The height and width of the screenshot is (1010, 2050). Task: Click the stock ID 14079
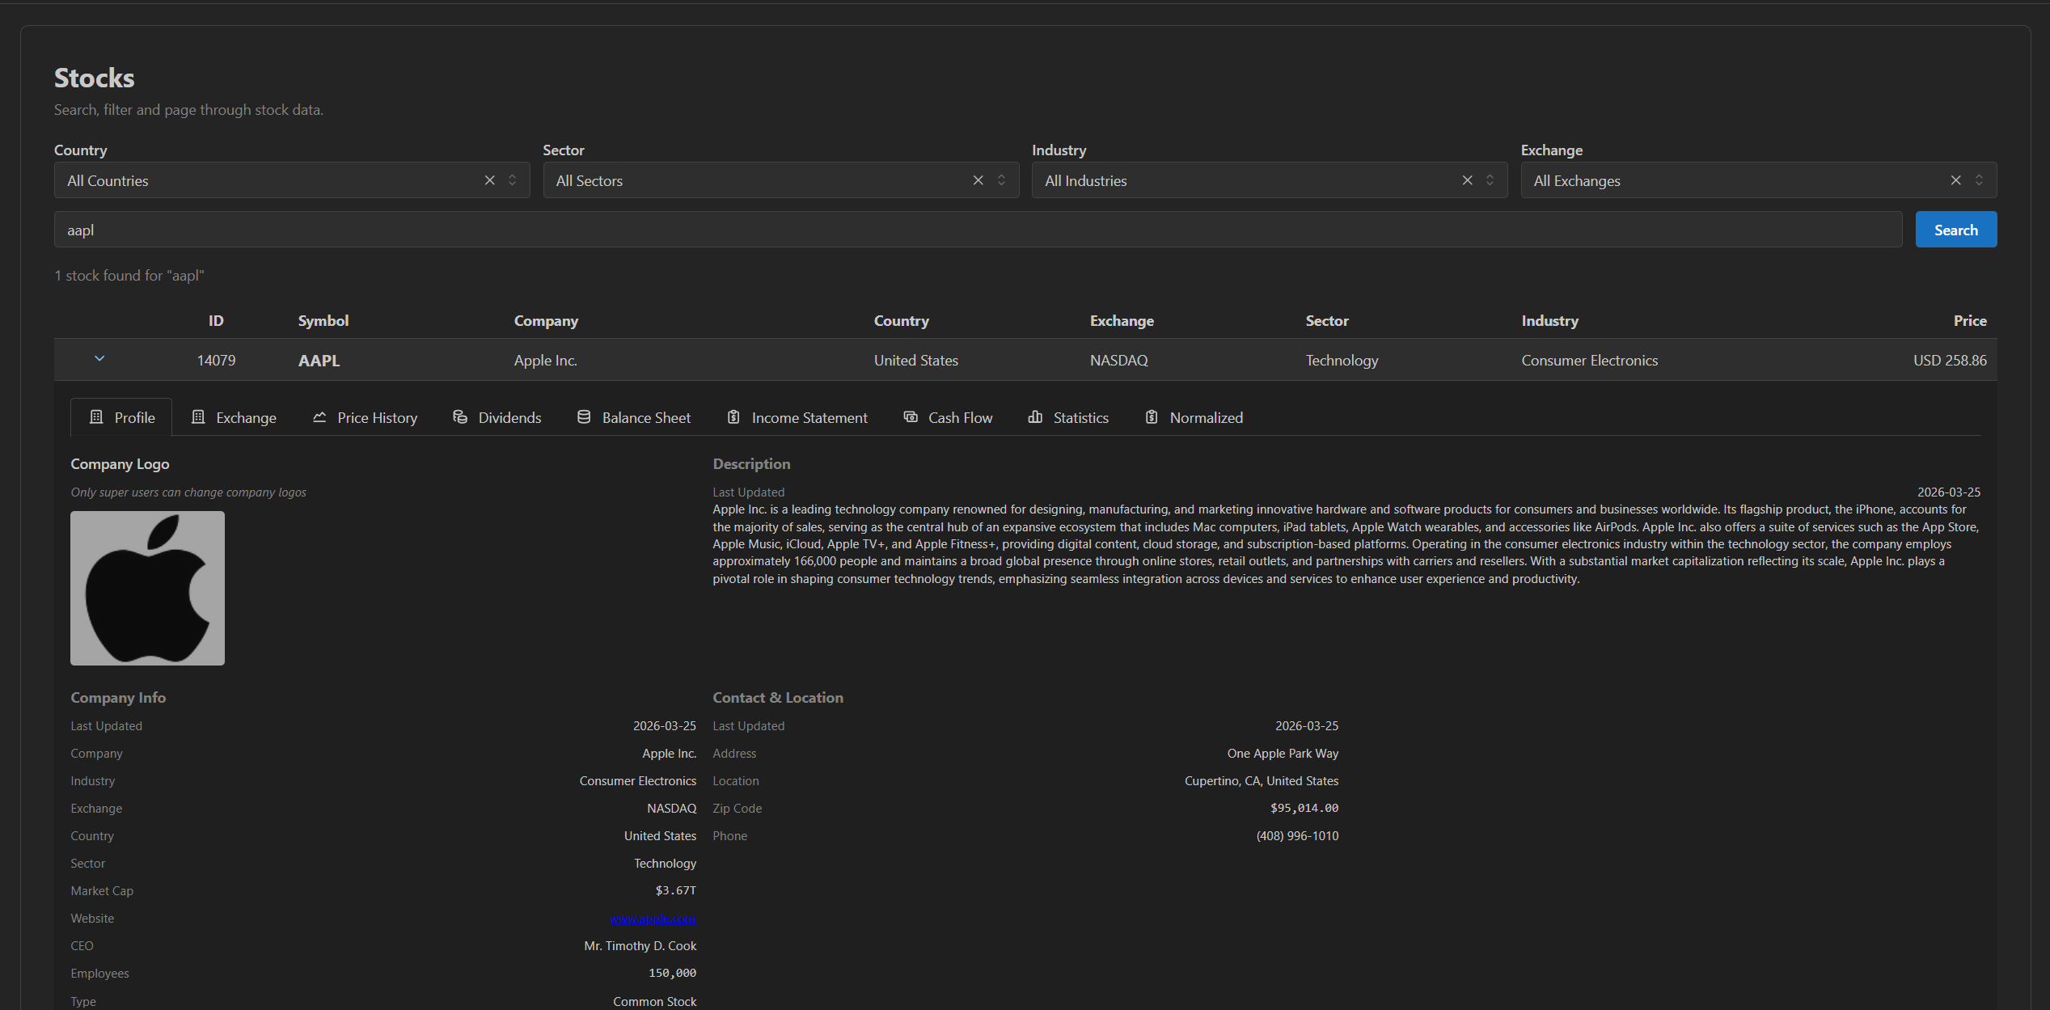point(216,361)
